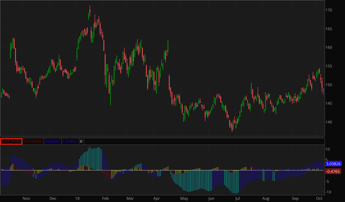Click the blue 3.03826 bubble on right axis
This screenshot has height=202, width=345.
coord(333,164)
